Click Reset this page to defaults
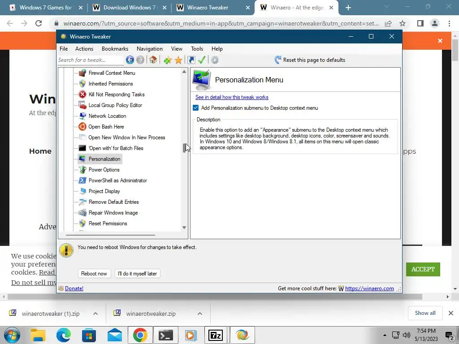This screenshot has width=459, height=344. click(310, 60)
